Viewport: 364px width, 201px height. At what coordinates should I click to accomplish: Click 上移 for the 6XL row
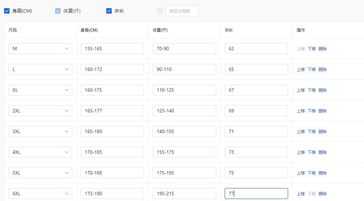tap(301, 194)
